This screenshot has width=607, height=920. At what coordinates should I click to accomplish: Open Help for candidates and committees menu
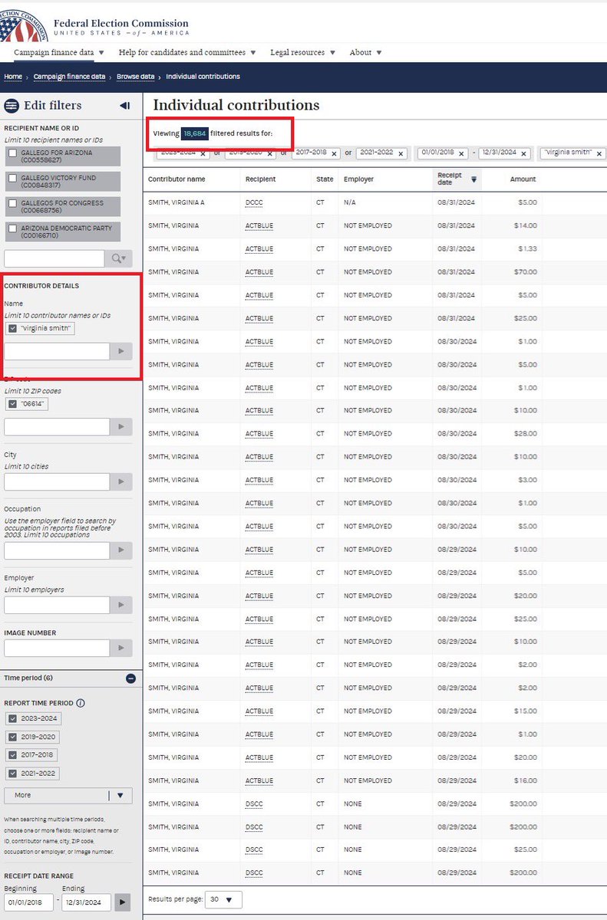point(187,52)
